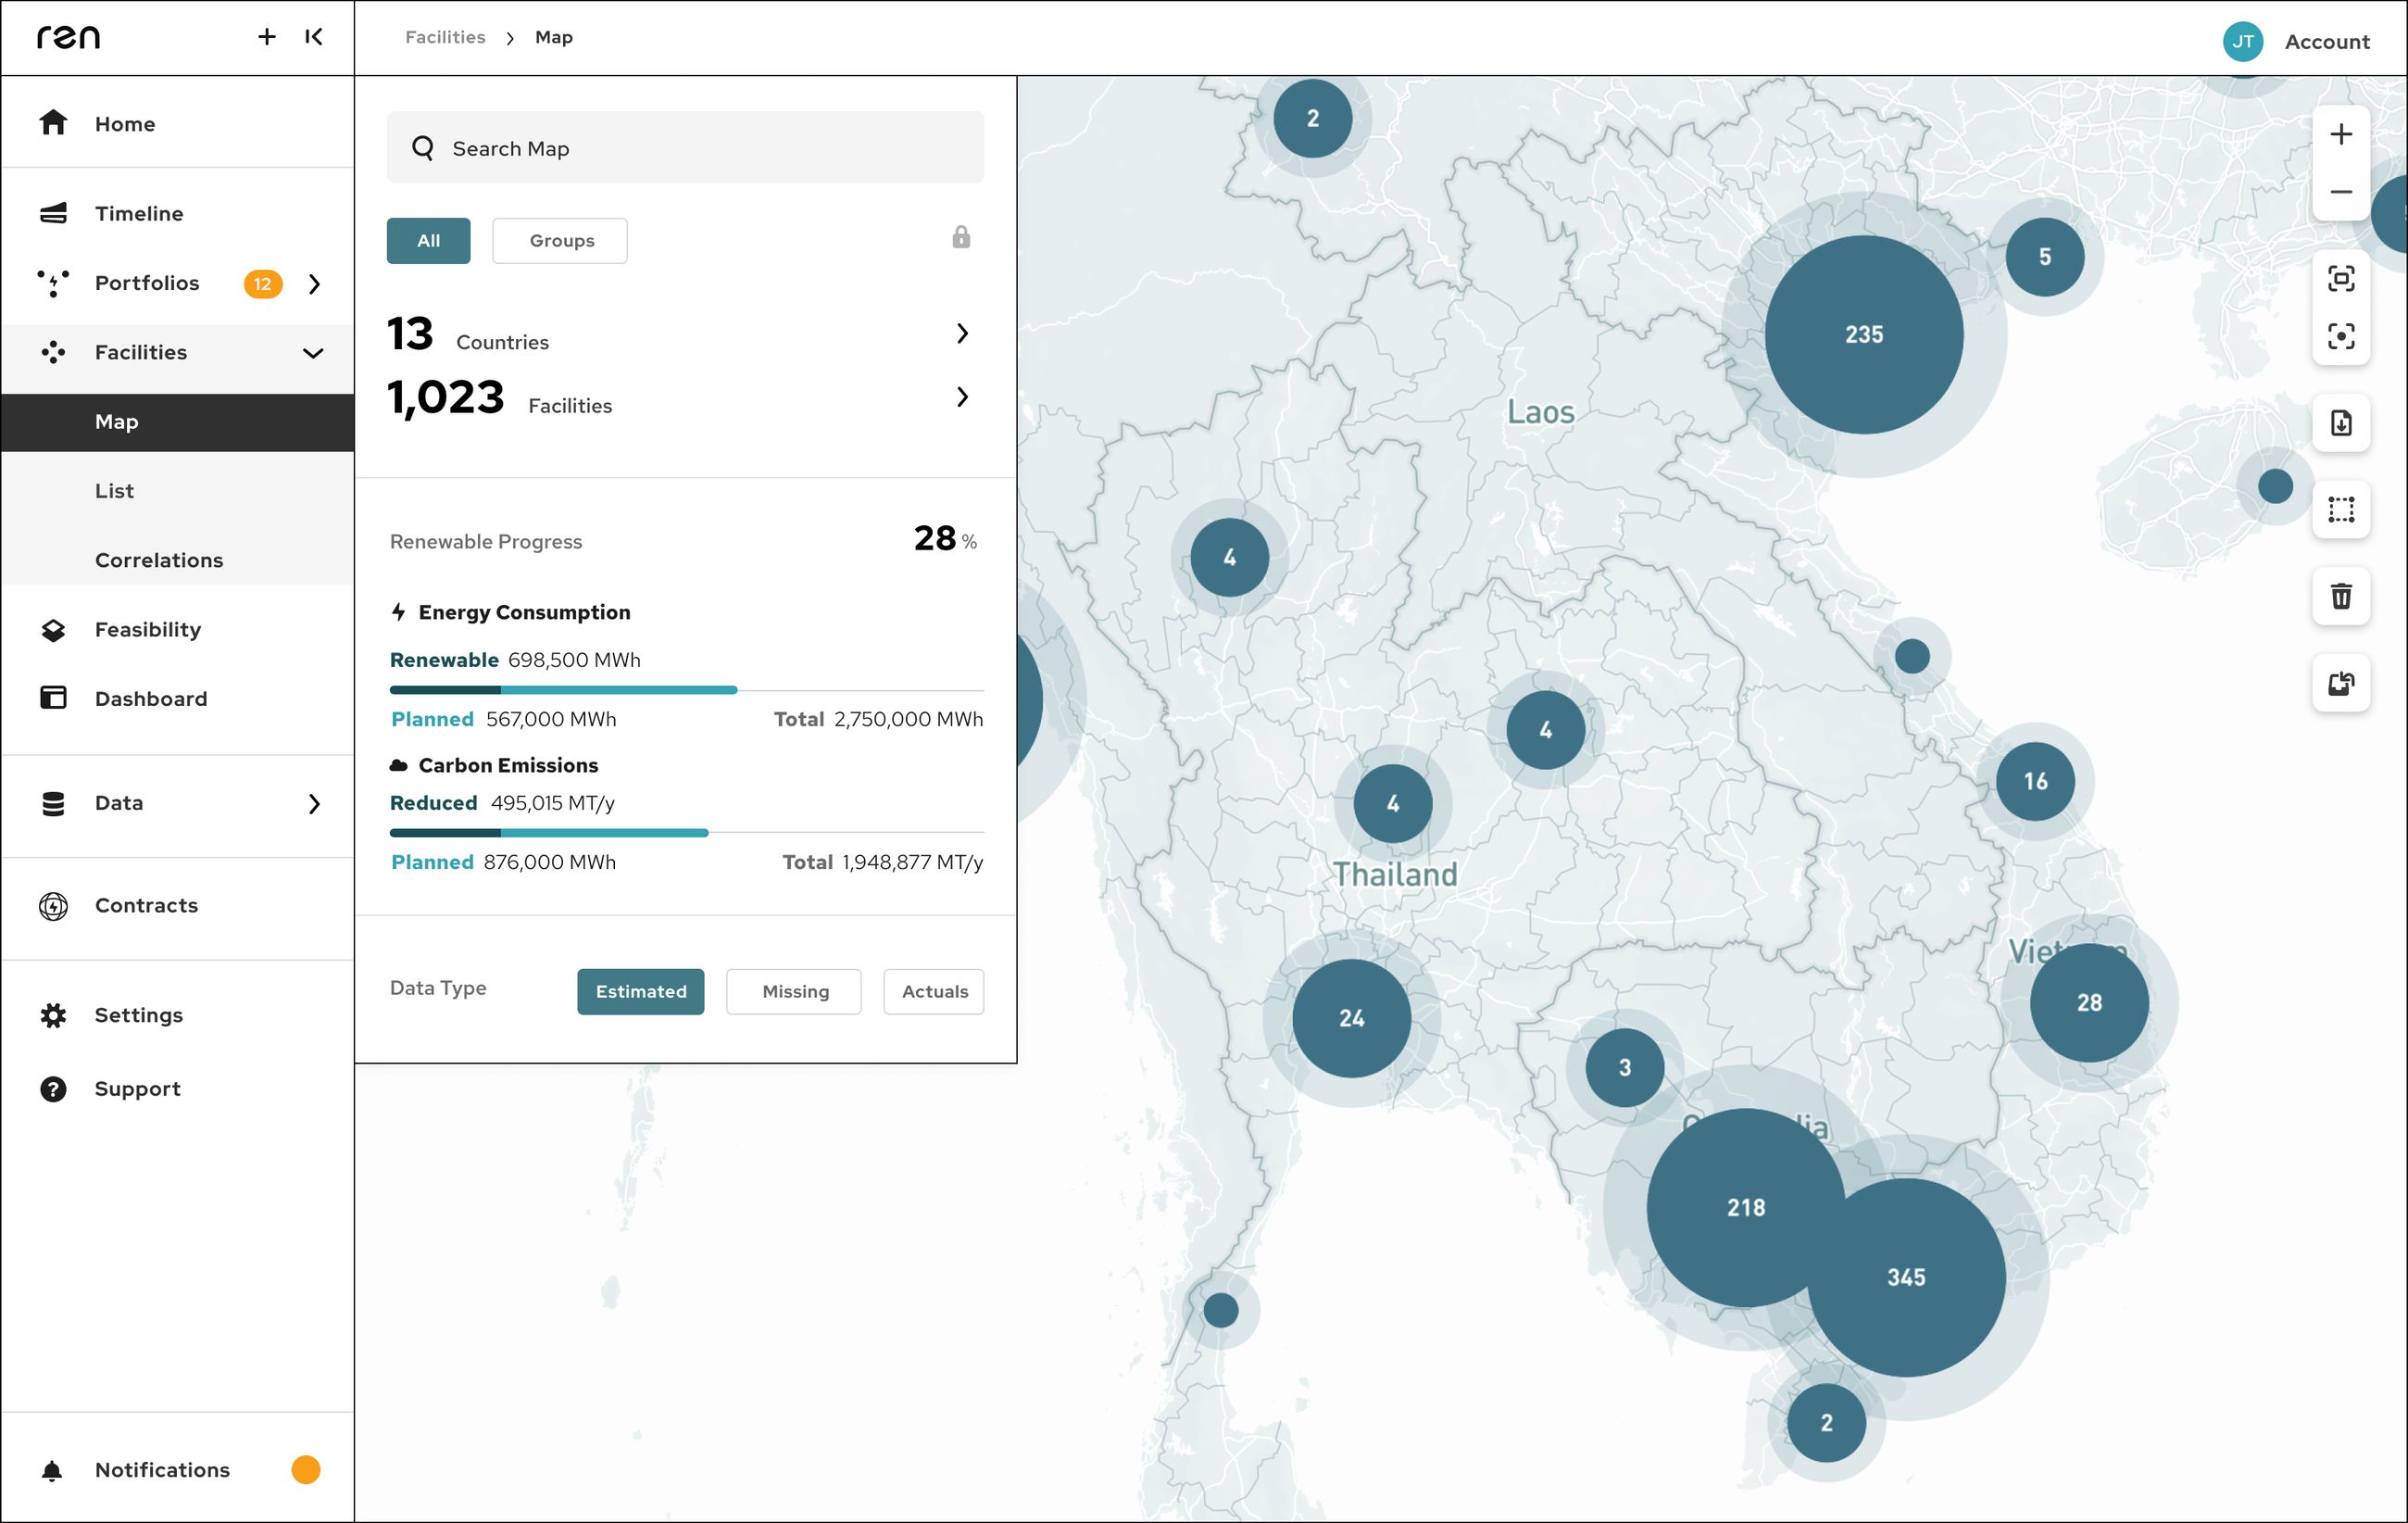
Task: Select the Estimated data type
Action: 640,991
